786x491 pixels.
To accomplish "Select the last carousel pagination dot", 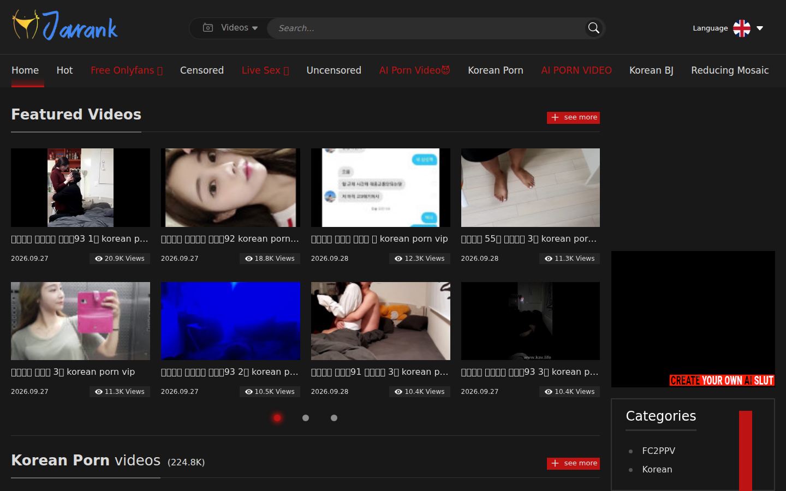I will [x=334, y=418].
